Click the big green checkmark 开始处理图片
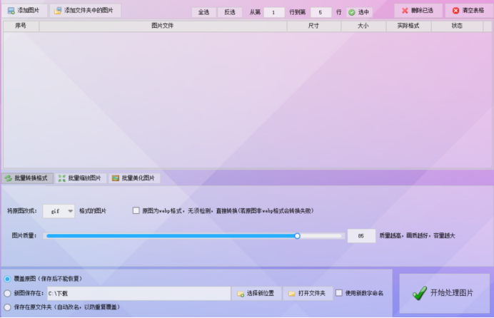The height and width of the screenshot is (318, 494). [420, 293]
